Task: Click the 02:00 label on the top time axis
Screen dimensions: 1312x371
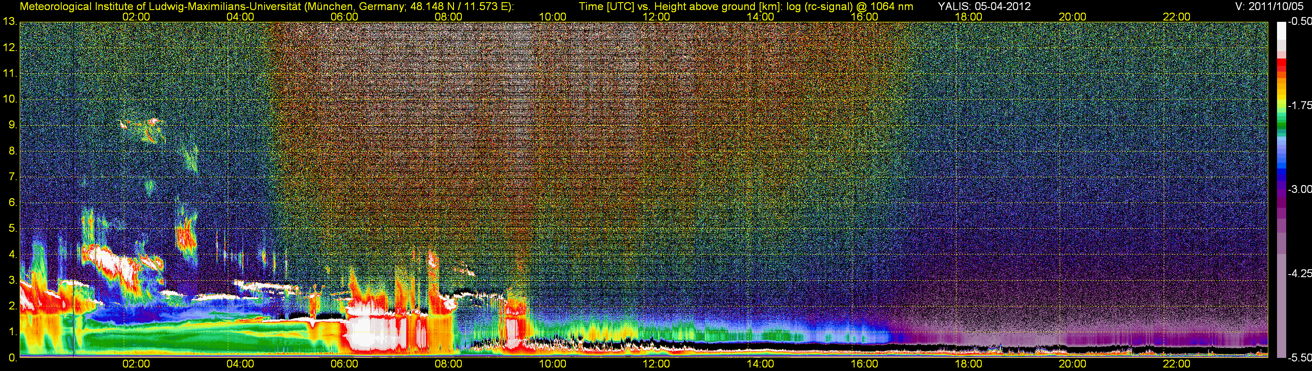Action: click(x=136, y=17)
